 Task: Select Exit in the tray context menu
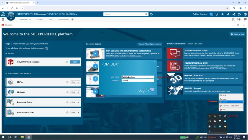[x=231, y=110]
